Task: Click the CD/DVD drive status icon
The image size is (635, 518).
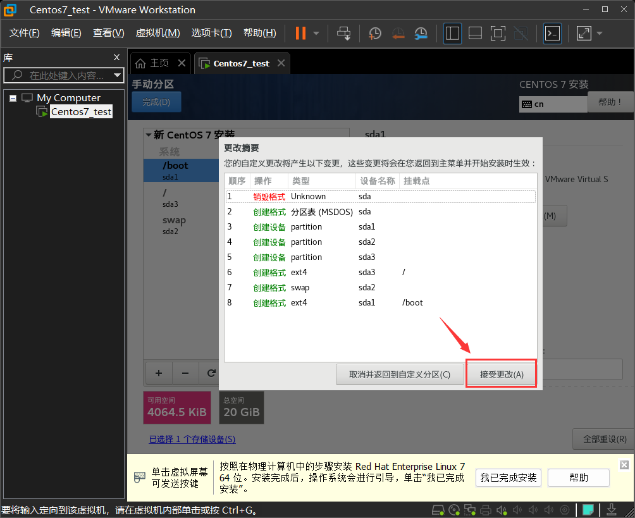Action: click(x=454, y=510)
